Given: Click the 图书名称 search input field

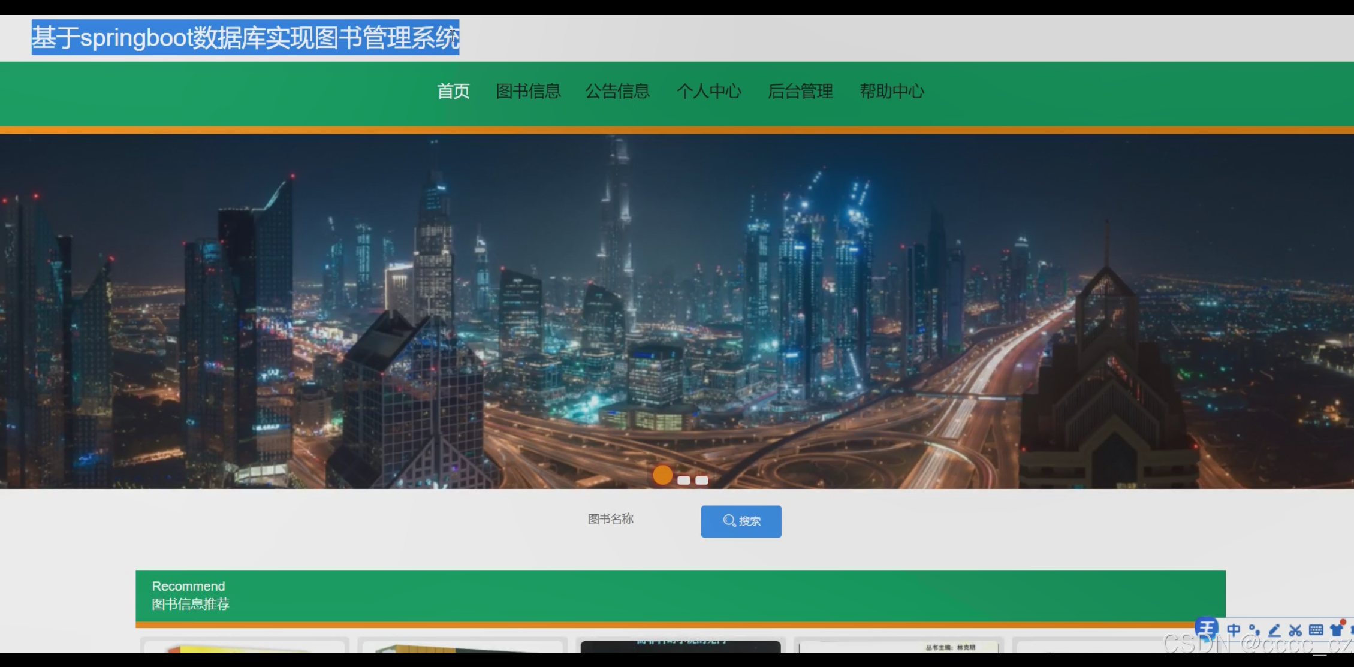Looking at the screenshot, I should [x=635, y=519].
